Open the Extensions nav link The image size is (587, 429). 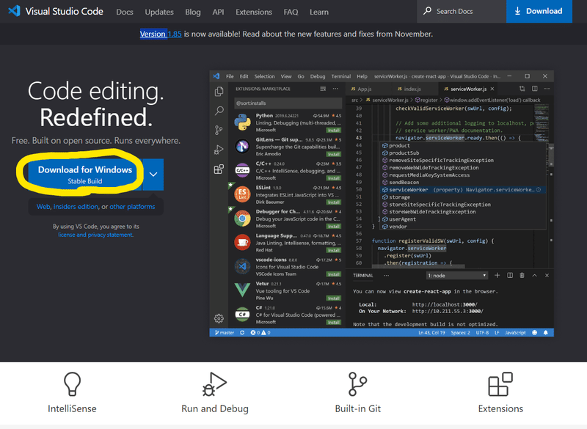point(253,12)
